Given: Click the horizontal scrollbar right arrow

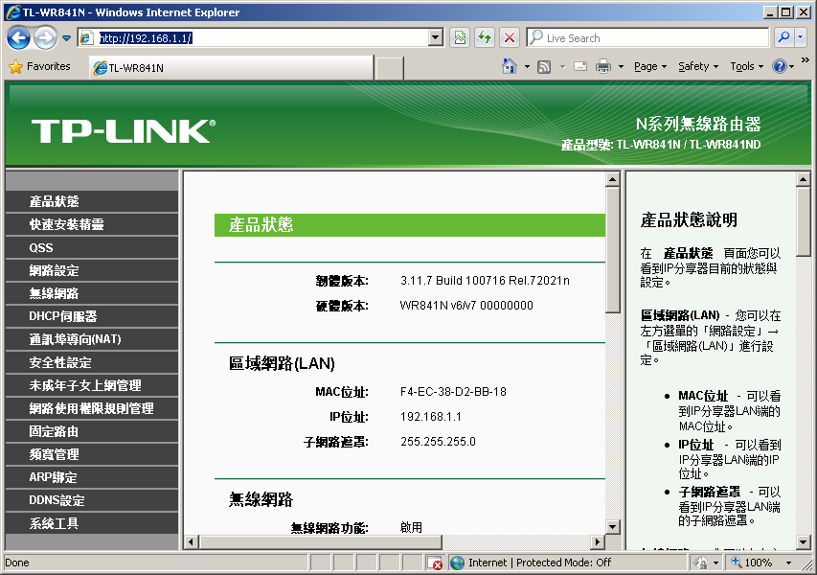Looking at the screenshot, I should [598, 542].
